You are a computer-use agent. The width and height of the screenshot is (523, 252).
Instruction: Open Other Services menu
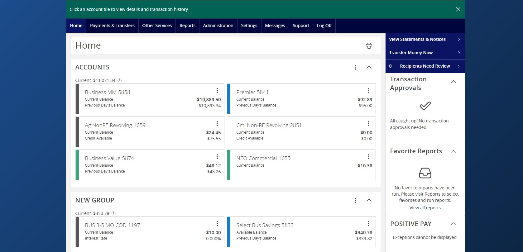click(x=157, y=26)
